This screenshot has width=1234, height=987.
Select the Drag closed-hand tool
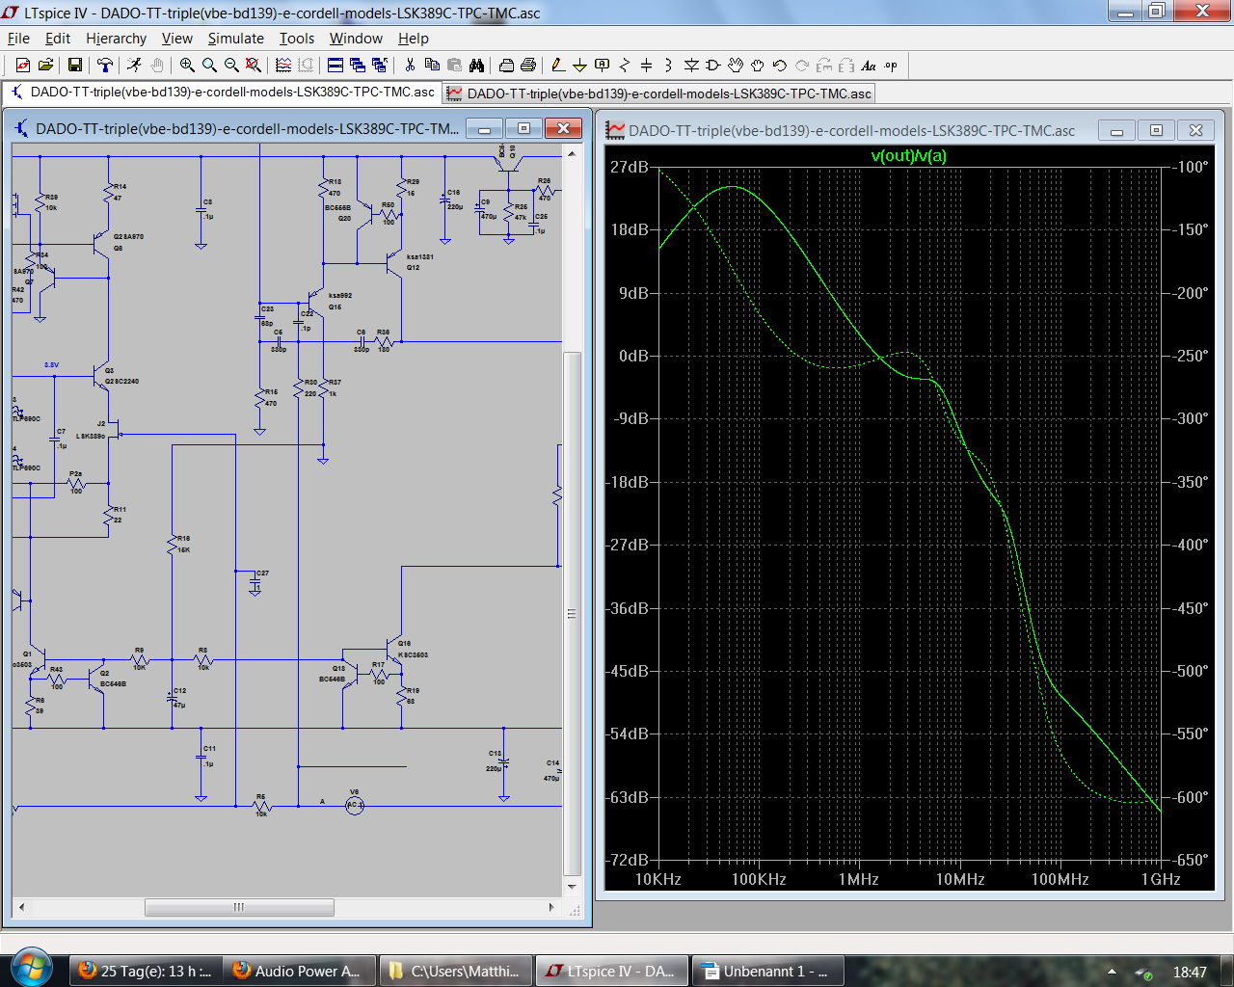pos(758,65)
